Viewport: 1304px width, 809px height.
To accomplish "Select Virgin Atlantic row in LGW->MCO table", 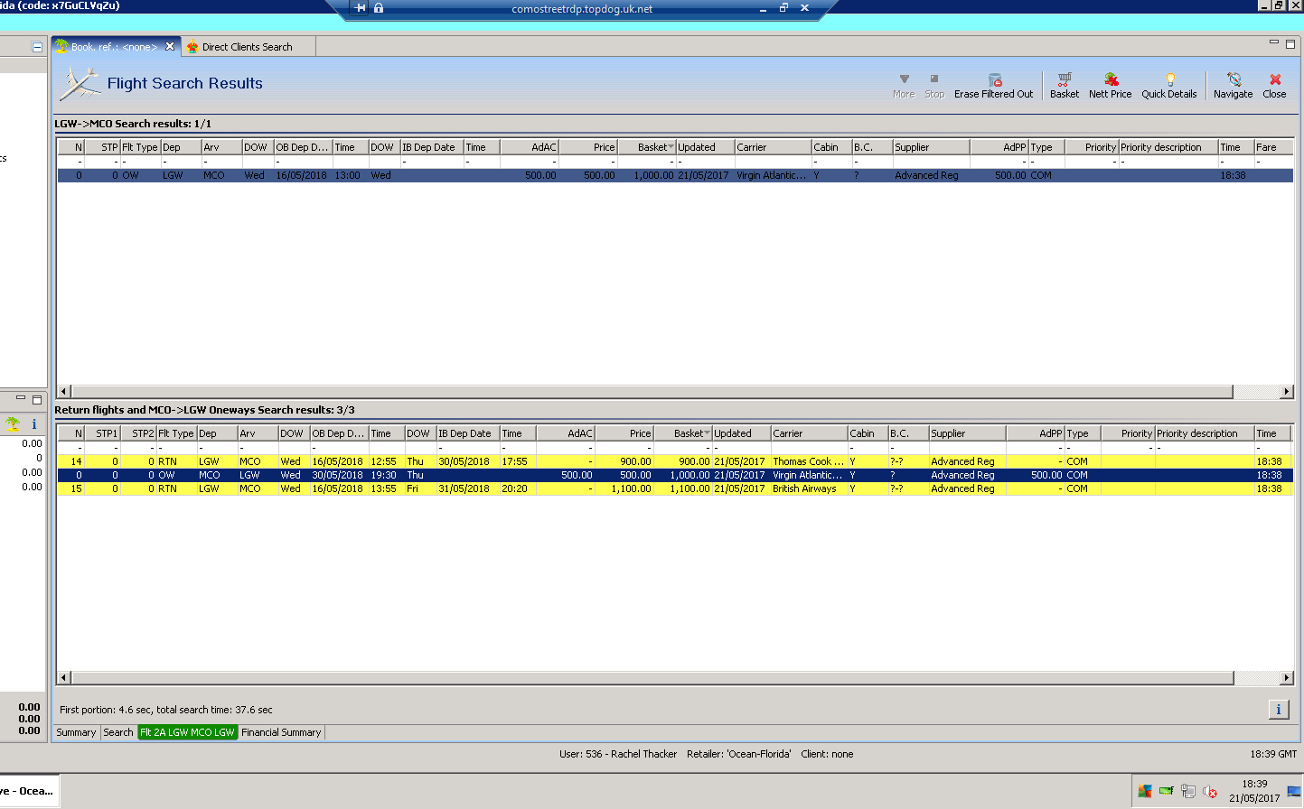I will pyautogui.click(x=674, y=175).
